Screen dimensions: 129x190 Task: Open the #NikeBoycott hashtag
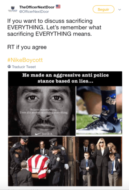click(x=25, y=60)
